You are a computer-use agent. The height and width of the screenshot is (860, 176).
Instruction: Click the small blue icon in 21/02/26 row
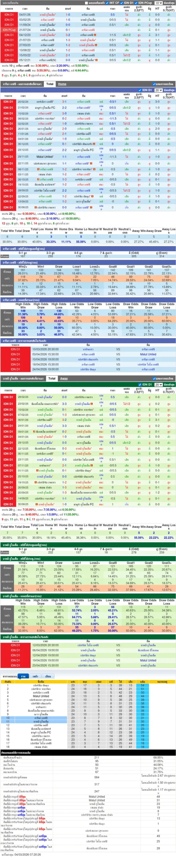[101, 108]
